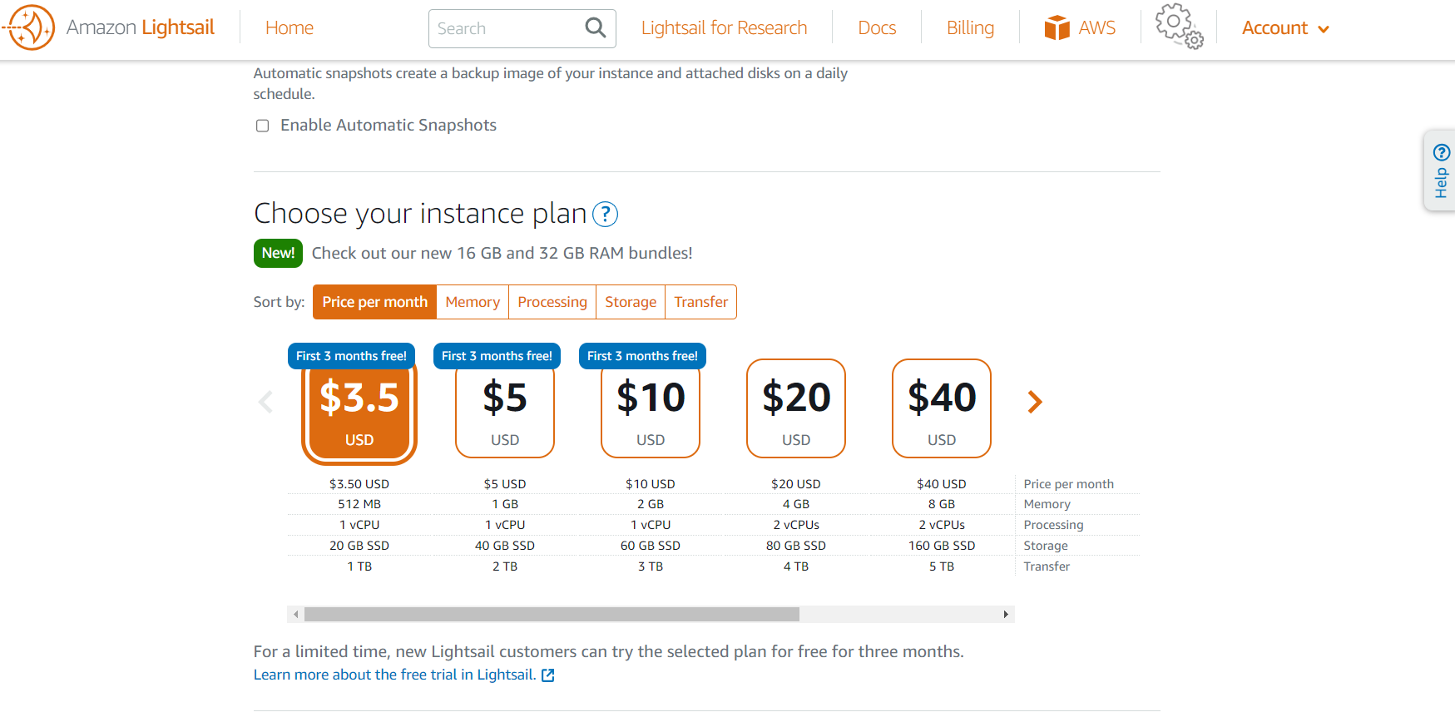
Task: Select the $20 USD plan
Action: point(796,408)
